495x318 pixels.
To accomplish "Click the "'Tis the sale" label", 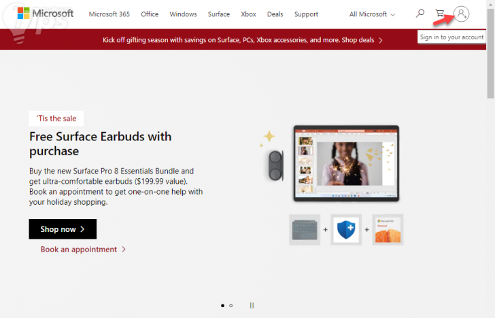I will point(56,119).
